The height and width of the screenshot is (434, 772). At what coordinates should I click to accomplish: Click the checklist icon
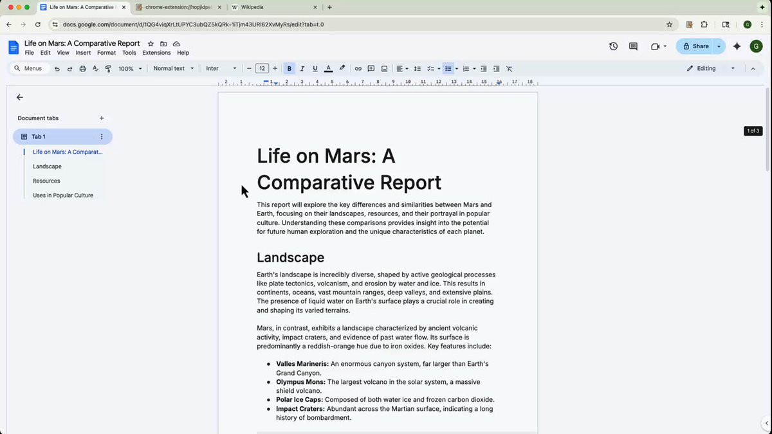coord(431,69)
